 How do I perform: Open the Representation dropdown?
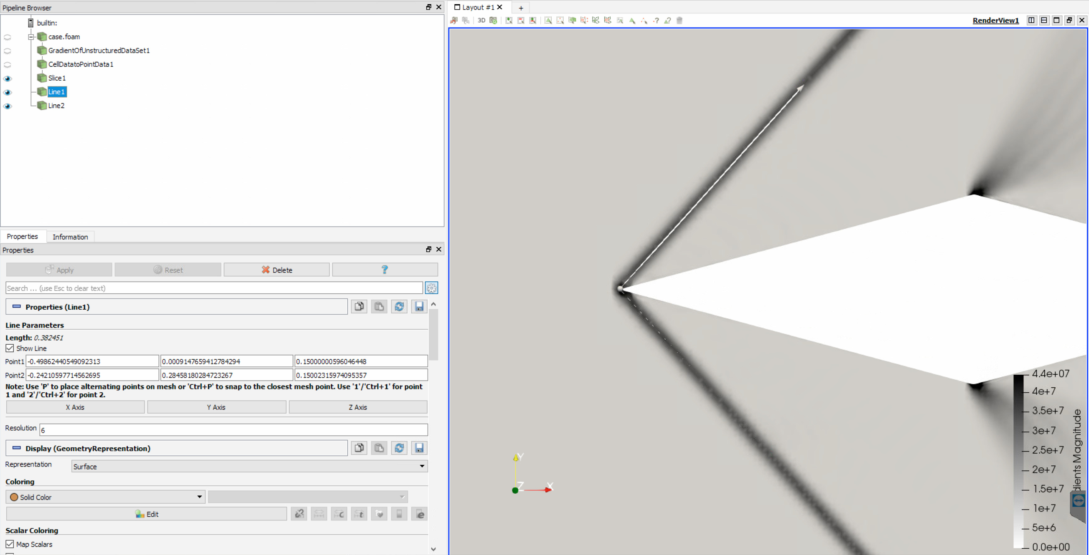pyautogui.click(x=249, y=467)
